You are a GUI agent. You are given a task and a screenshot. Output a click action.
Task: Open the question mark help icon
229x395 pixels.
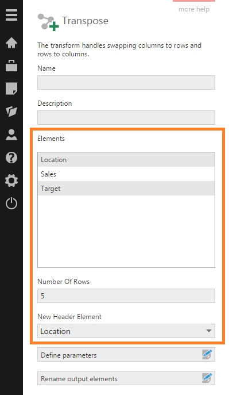point(11,158)
